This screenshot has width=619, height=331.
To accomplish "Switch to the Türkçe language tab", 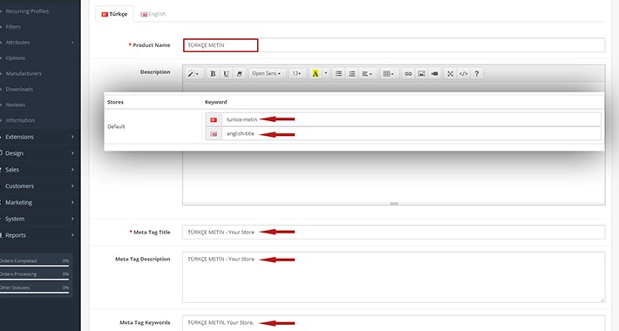I will [114, 14].
